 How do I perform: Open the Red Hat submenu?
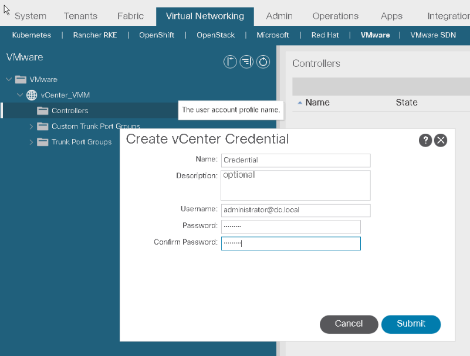pyautogui.click(x=325, y=35)
